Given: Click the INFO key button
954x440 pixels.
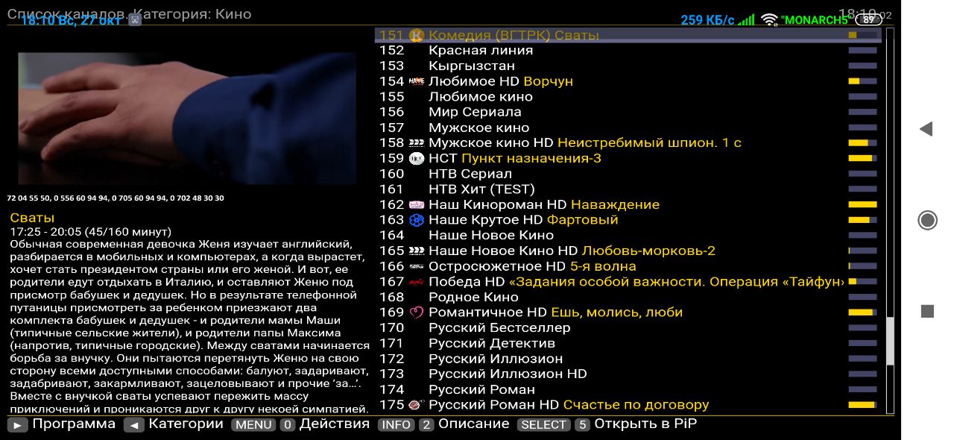Looking at the screenshot, I should point(397,425).
